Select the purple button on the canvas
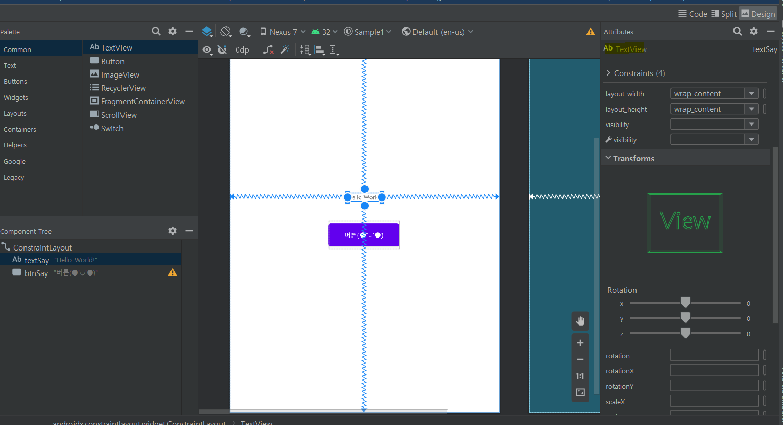The image size is (783, 425). coord(364,235)
